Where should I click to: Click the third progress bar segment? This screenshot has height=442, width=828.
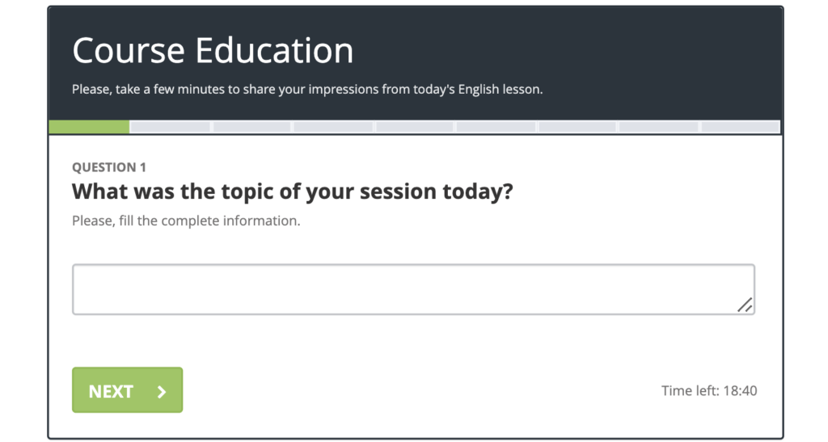(x=251, y=127)
